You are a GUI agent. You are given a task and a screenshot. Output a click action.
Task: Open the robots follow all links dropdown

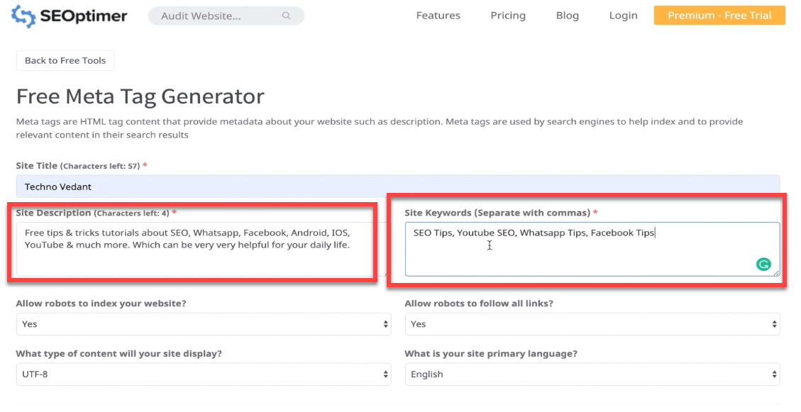[592, 323]
